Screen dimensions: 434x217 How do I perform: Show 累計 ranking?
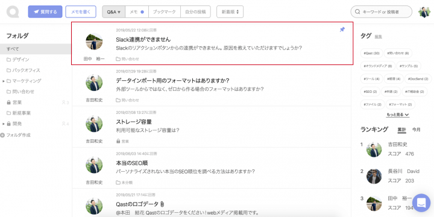[402, 130]
